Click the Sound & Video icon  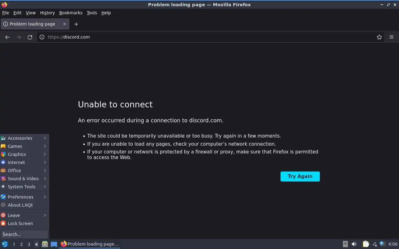tap(3, 179)
